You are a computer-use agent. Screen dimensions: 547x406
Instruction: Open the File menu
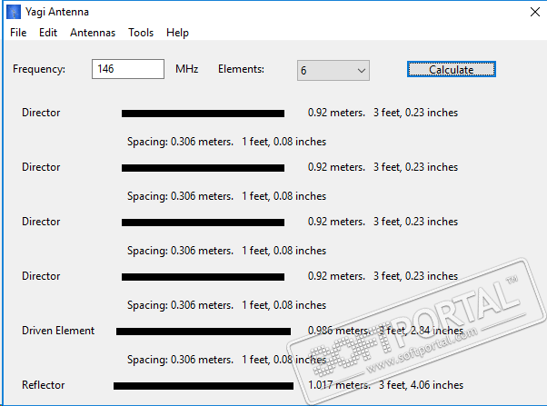coord(18,33)
